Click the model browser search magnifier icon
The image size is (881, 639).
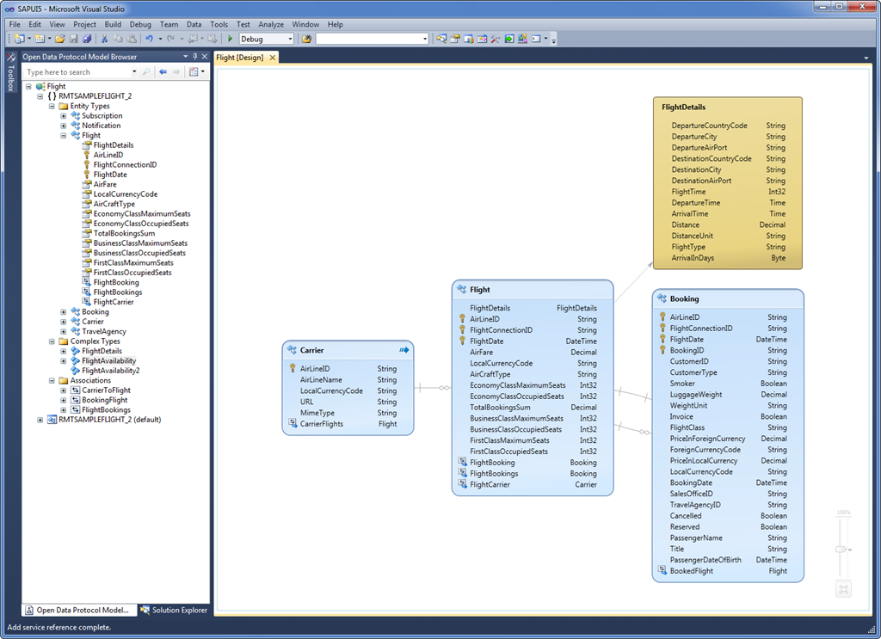click(x=146, y=72)
